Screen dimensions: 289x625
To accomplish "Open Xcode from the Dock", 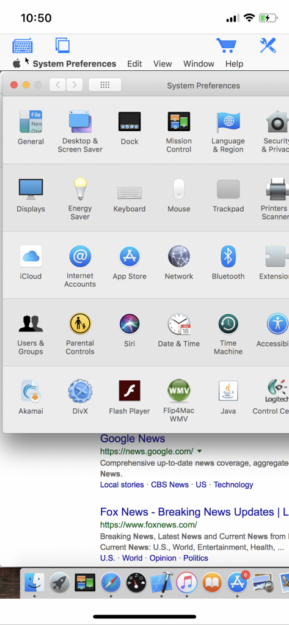I will pos(161,582).
